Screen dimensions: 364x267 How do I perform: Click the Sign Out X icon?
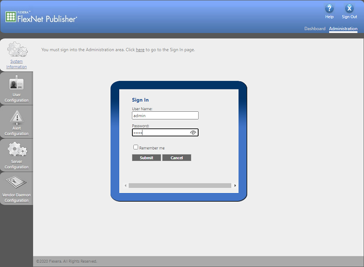click(x=349, y=9)
